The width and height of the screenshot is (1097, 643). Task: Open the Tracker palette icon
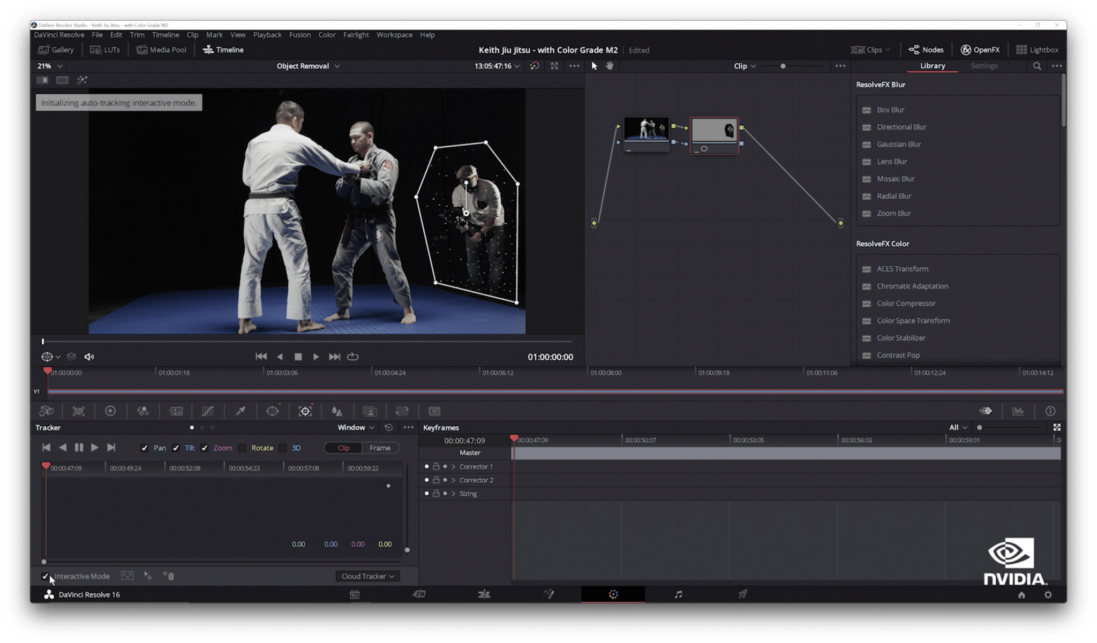click(x=305, y=411)
